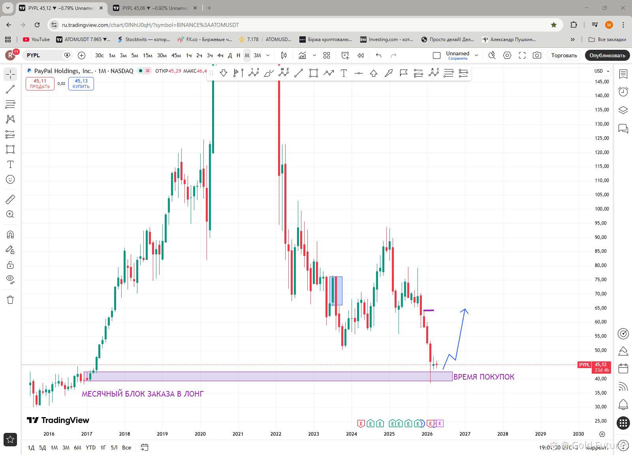The height and width of the screenshot is (455, 632).
Task: Open the candlestick chart type selector
Action: (x=284, y=55)
